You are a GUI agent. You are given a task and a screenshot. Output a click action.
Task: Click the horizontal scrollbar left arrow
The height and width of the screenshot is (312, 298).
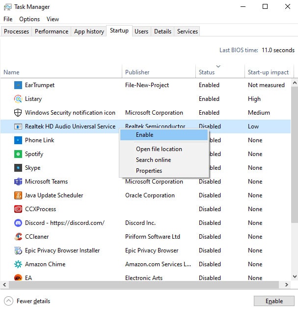[4, 285]
